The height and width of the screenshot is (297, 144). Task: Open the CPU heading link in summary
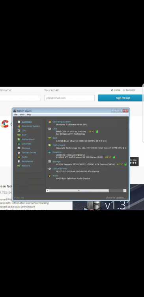coord(54,129)
